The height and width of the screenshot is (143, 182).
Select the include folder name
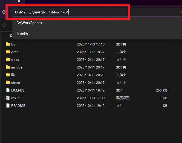click(17, 67)
